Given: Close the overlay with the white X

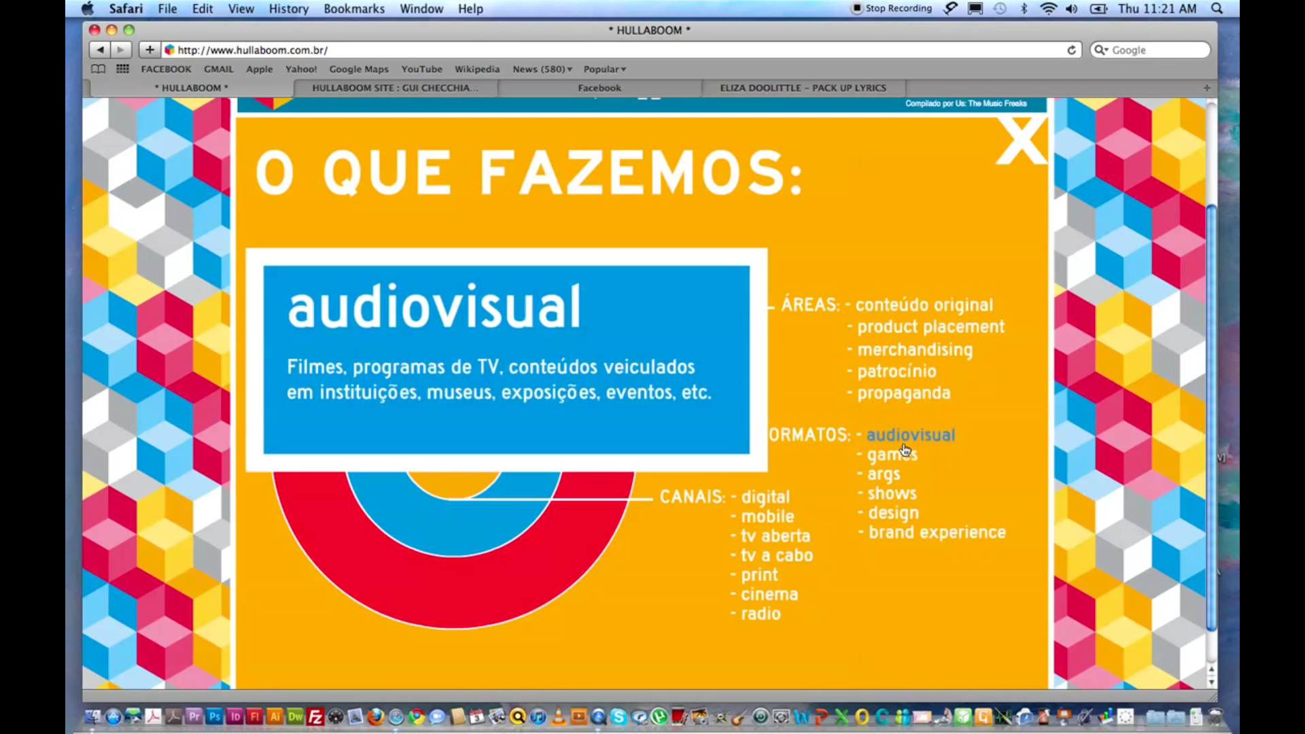Looking at the screenshot, I should point(1020,141).
